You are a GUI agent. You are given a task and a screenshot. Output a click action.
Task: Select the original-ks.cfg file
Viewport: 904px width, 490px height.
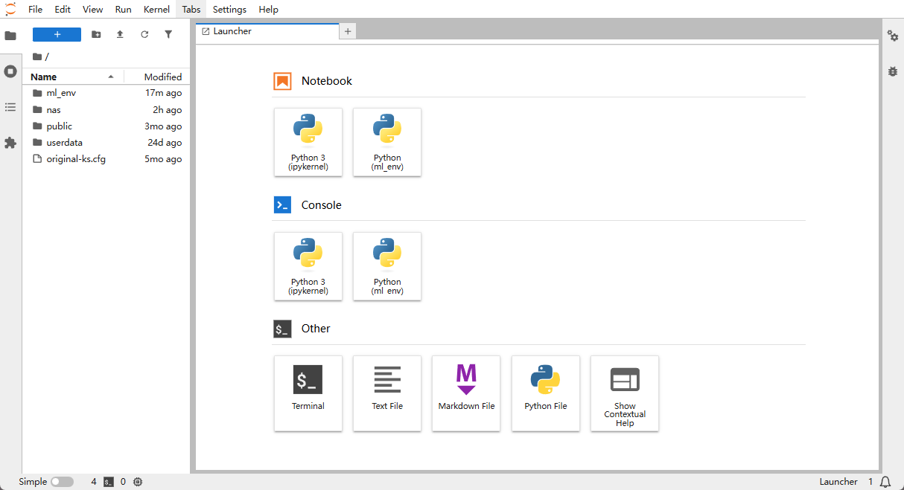(106, 158)
